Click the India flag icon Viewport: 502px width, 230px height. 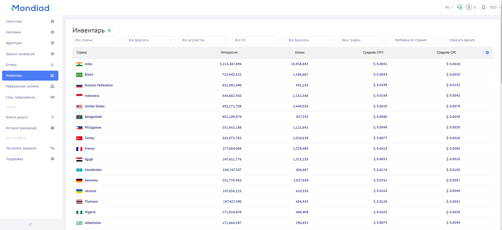(x=79, y=64)
